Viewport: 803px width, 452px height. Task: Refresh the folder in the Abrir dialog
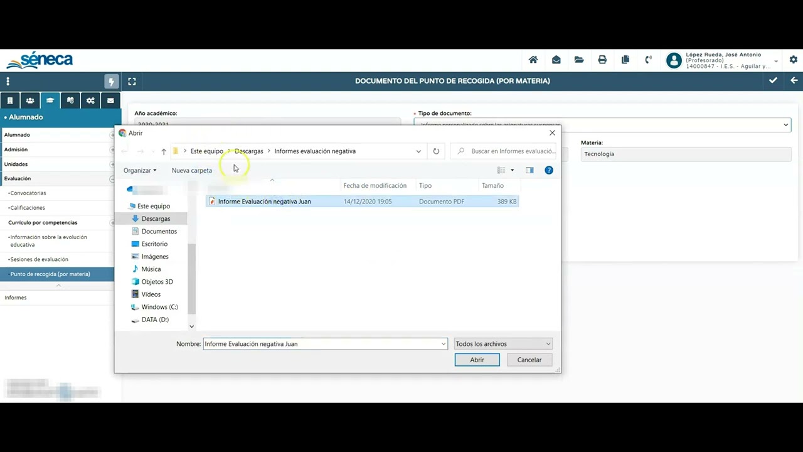(x=436, y=151)
